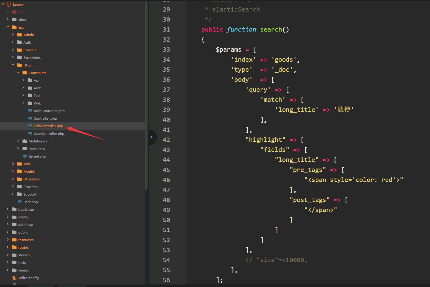
Task: Collapse the app folder chevron
Action: click(x=8, y=27)
